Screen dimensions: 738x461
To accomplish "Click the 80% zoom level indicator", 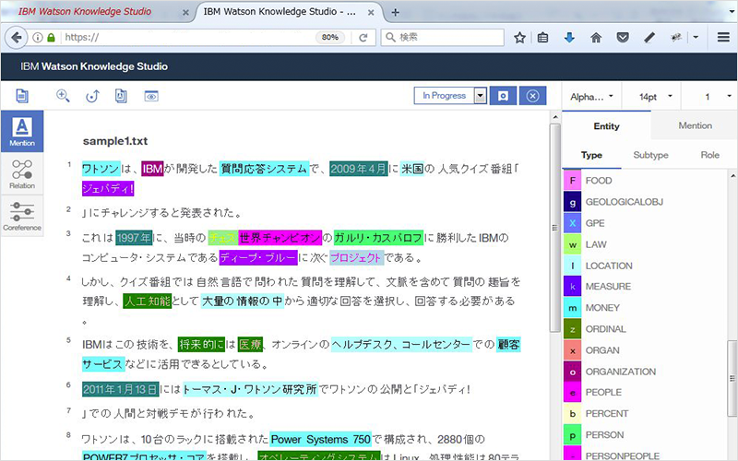I will pyautogui.click(x=330, y=37).
